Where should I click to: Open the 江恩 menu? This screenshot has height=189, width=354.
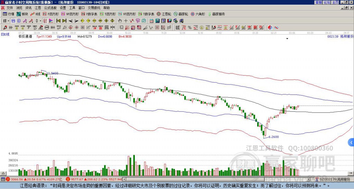[x=38, y=8]
